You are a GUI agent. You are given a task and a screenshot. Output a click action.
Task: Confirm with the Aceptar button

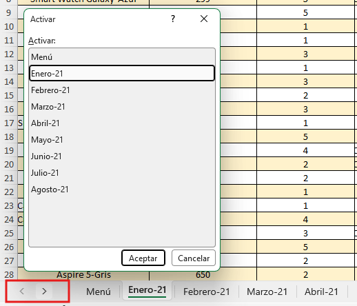[143, 258]
